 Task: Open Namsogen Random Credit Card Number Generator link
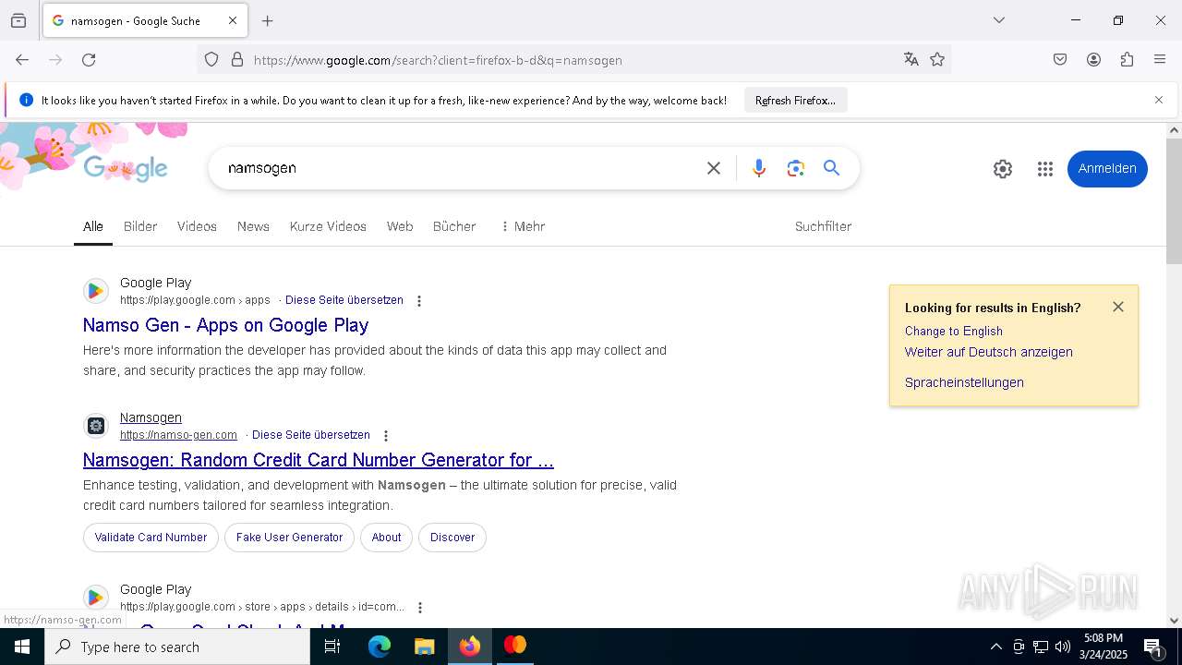coord(319,460)
